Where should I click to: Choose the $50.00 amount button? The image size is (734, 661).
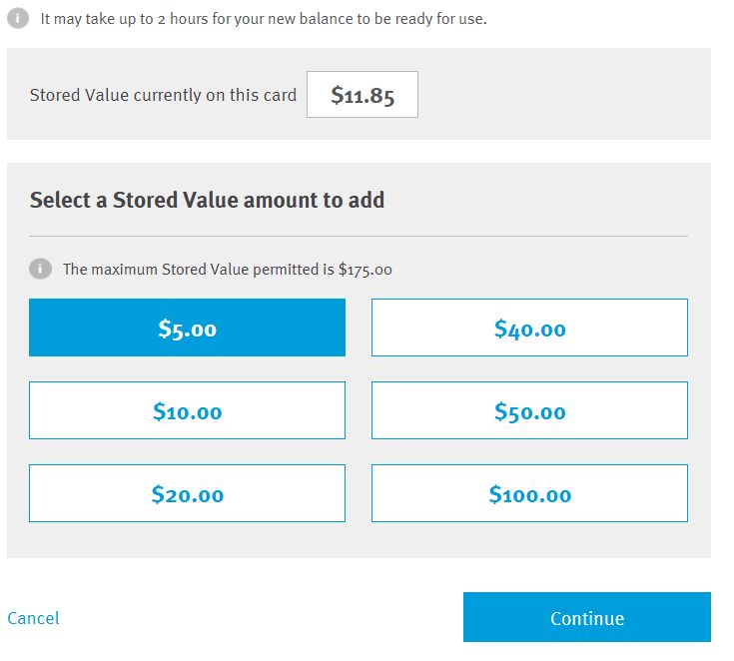pyautogui.click(x=529, y=410)
